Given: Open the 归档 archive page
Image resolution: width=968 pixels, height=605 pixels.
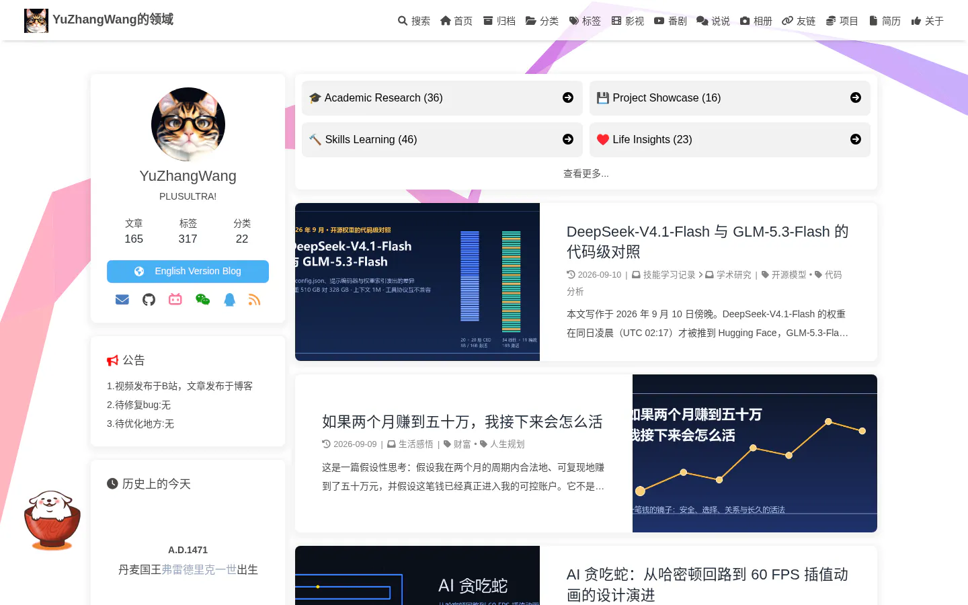Looking at the screenshot, I should point(499,21).
